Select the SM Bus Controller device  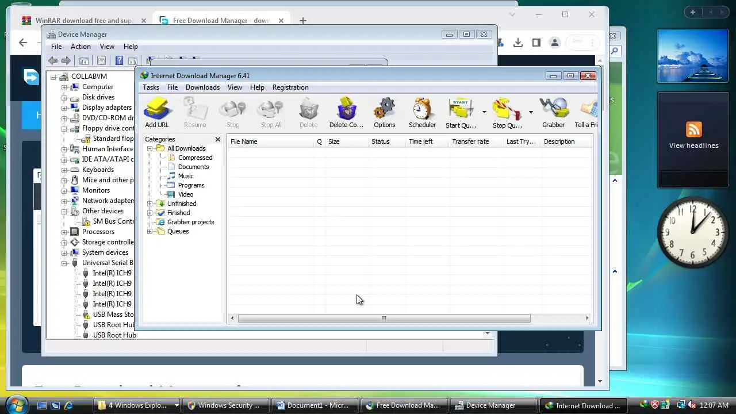[113, 221]
